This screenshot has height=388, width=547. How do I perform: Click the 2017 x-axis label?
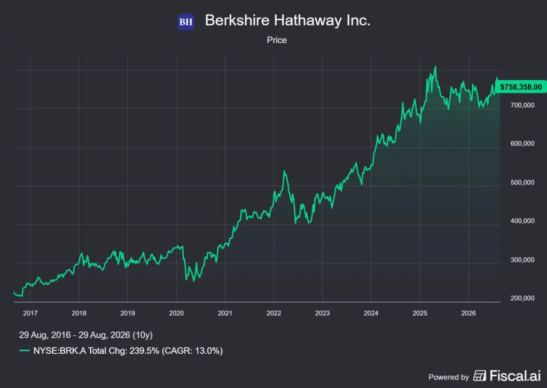point(30,313)
